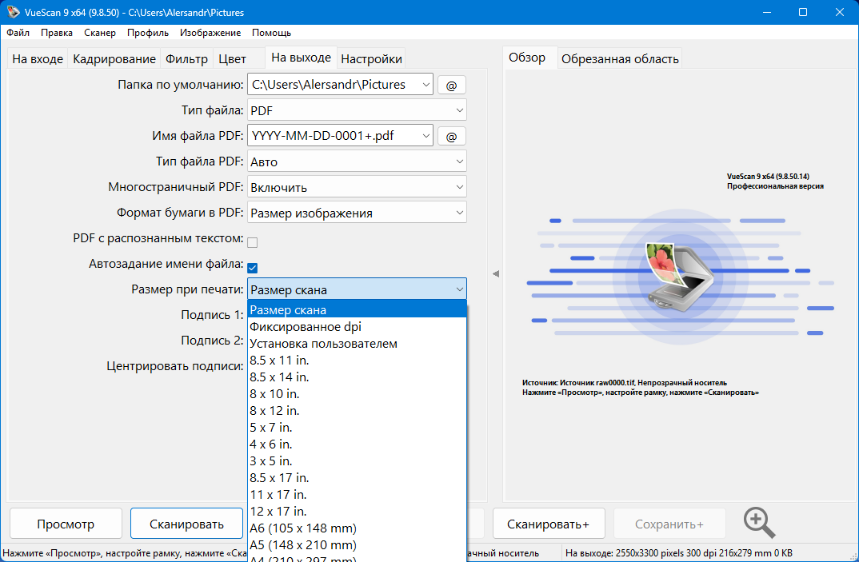
Task: Click the Сканировать+ button
Action: click(548, 524)
